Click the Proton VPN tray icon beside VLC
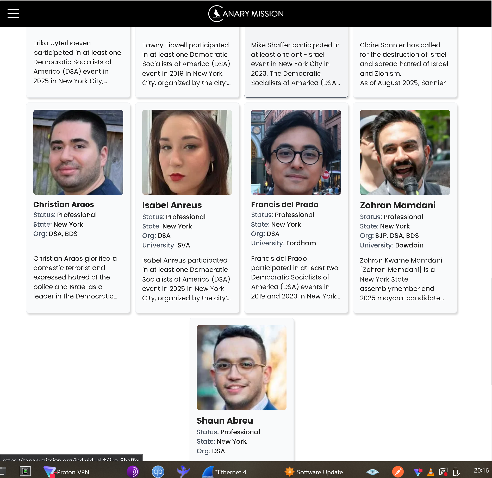The height and width of the screenshot is (478, 492). pyautogui.click(x=418, y=472)
